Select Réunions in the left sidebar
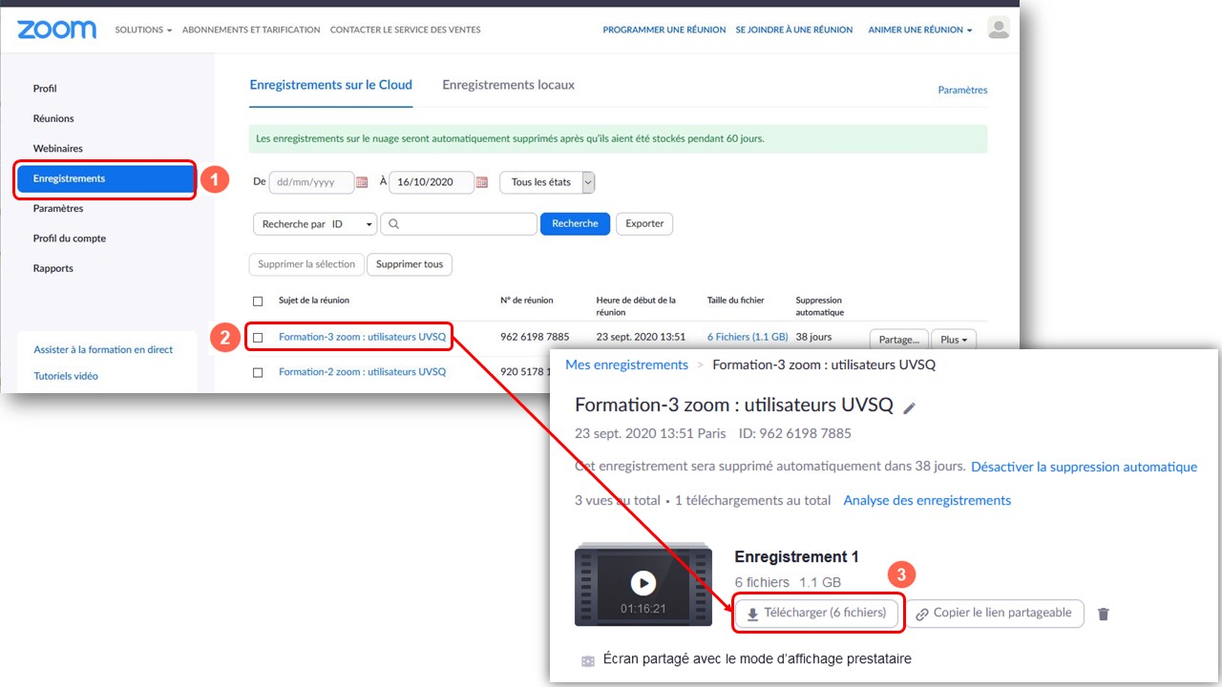 point(53,118)
